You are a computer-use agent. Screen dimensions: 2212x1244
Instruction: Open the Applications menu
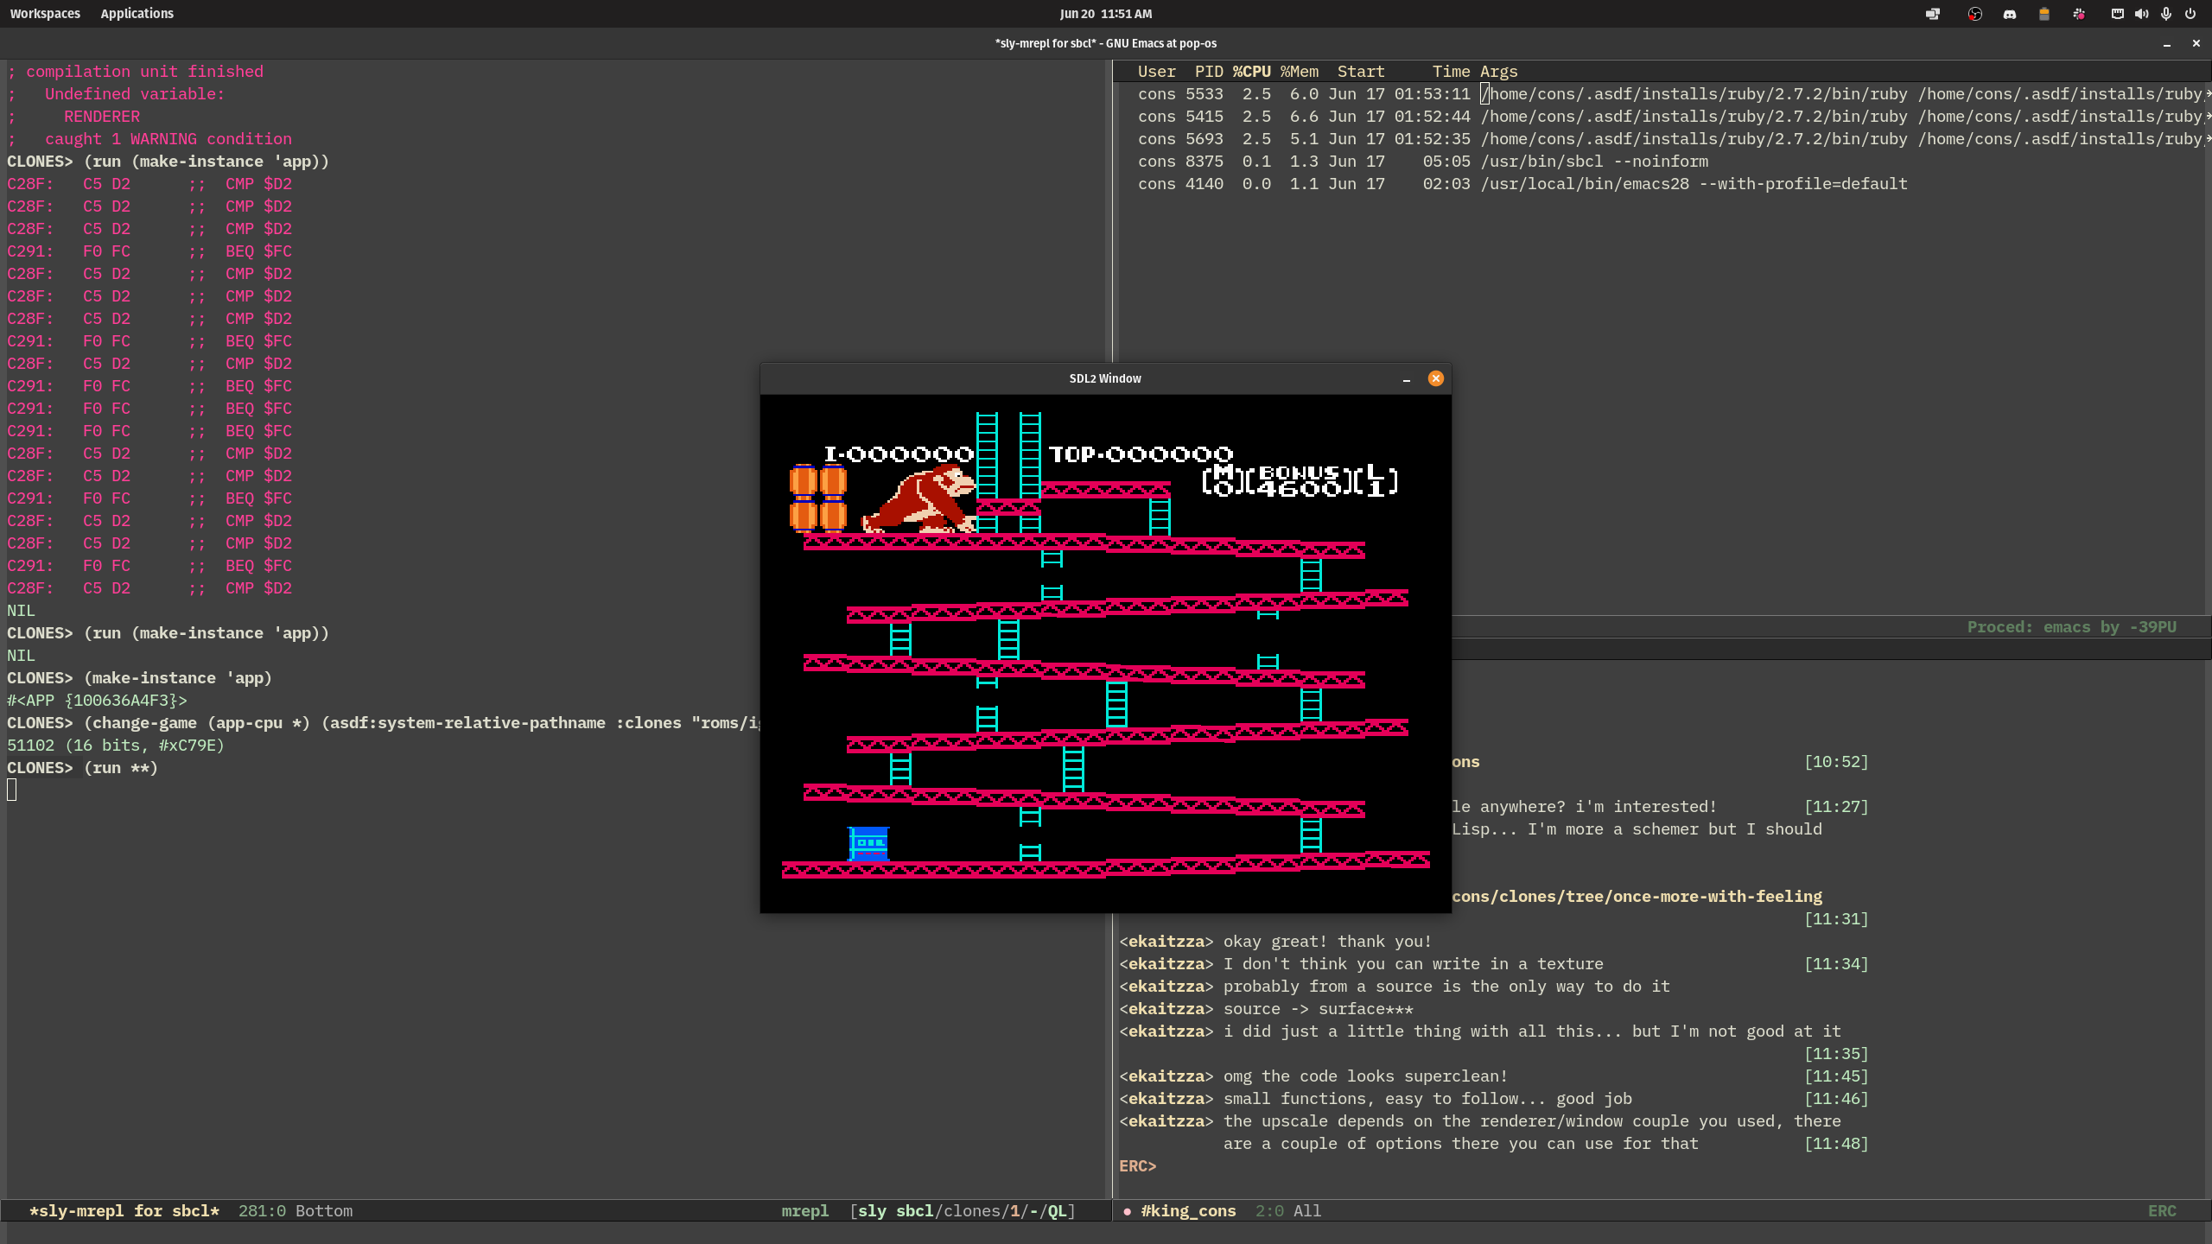(137, 14)
